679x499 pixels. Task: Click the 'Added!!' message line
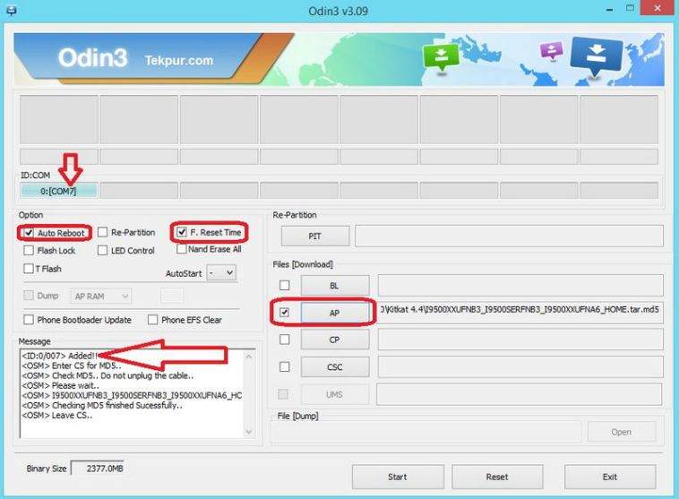click(60, 356)
